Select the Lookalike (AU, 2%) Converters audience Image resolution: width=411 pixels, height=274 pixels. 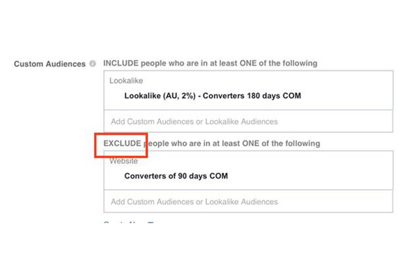(213, 96)
